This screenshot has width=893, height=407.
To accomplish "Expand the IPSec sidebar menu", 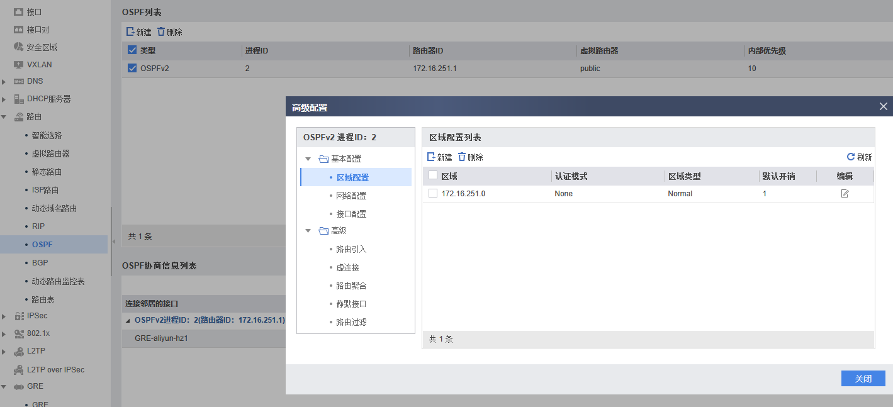I will tap(4, 316).
